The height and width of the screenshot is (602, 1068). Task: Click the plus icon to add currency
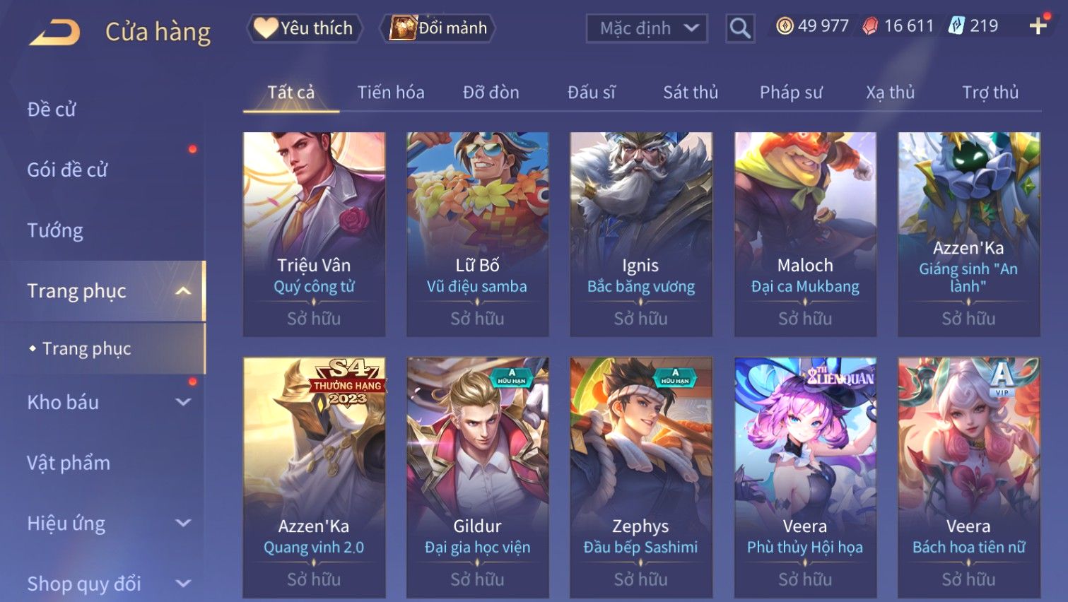(x=1038, y=26)
